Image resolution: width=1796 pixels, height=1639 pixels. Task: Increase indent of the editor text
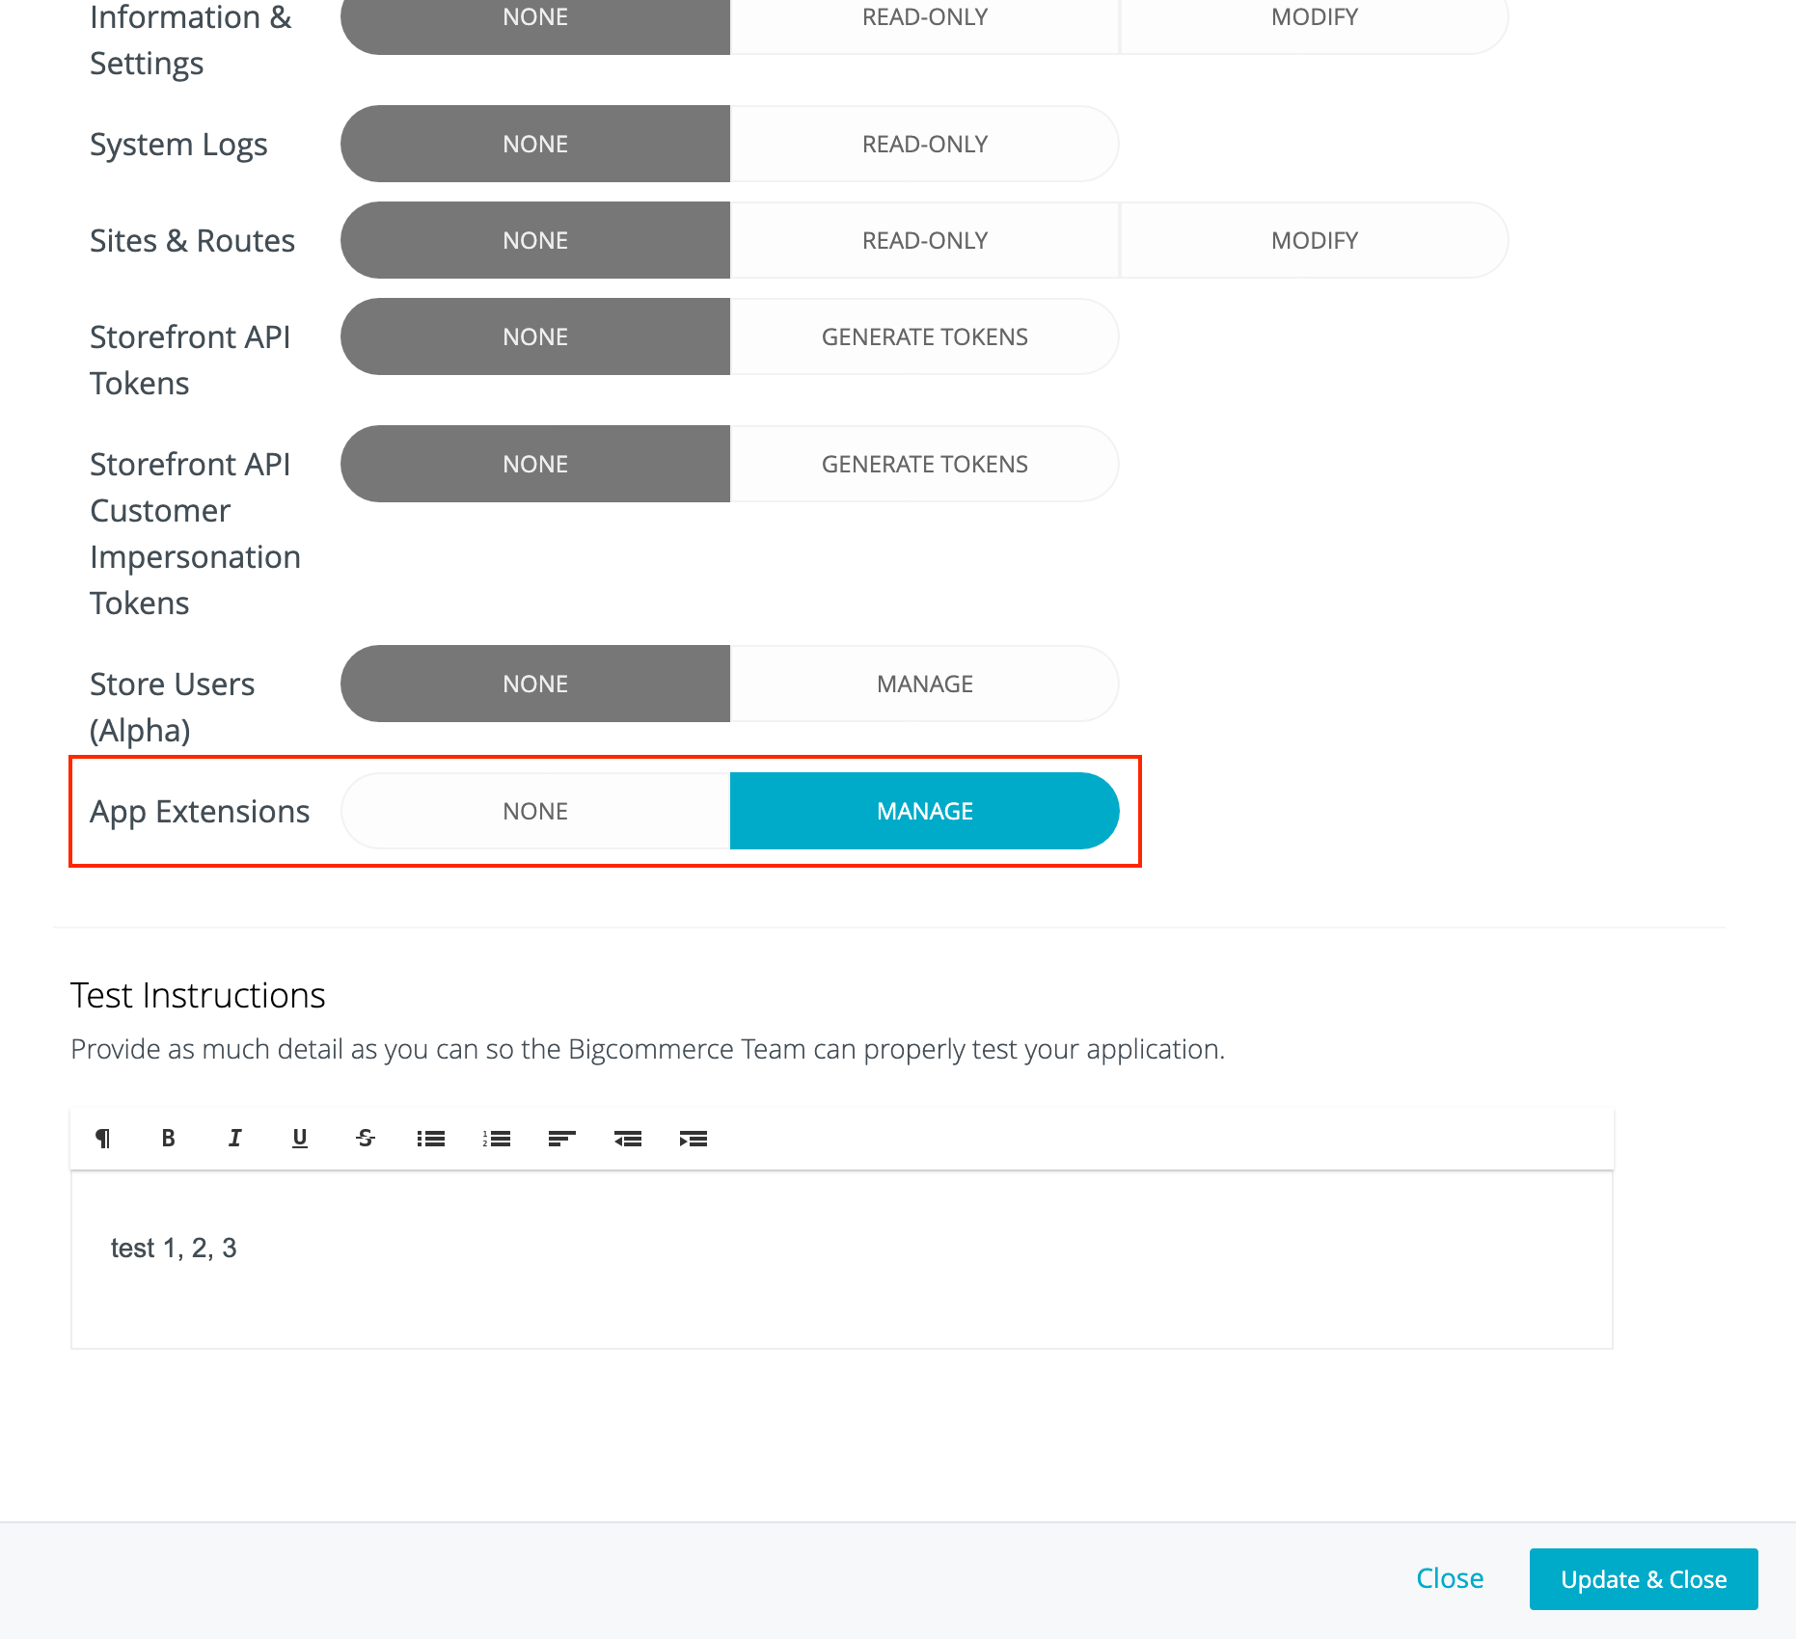pos(693,1139)
